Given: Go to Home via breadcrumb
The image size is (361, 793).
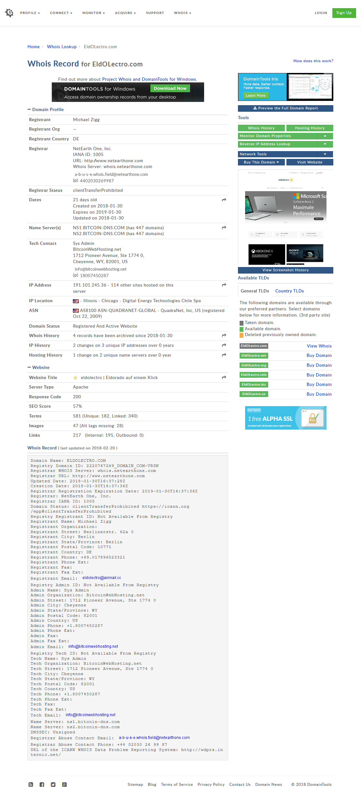Looking at the screenshot, I should (34, 47).
